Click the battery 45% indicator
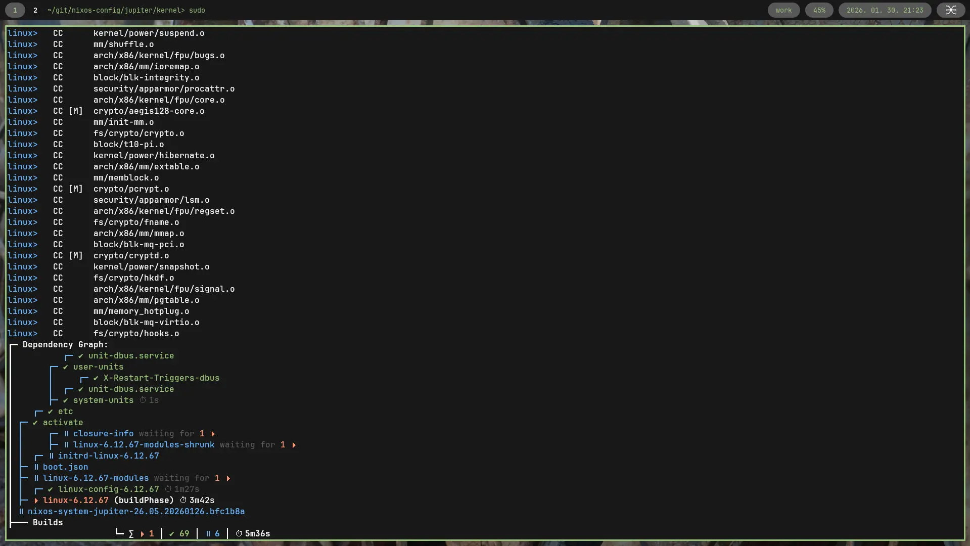 [x=819, y=10]
